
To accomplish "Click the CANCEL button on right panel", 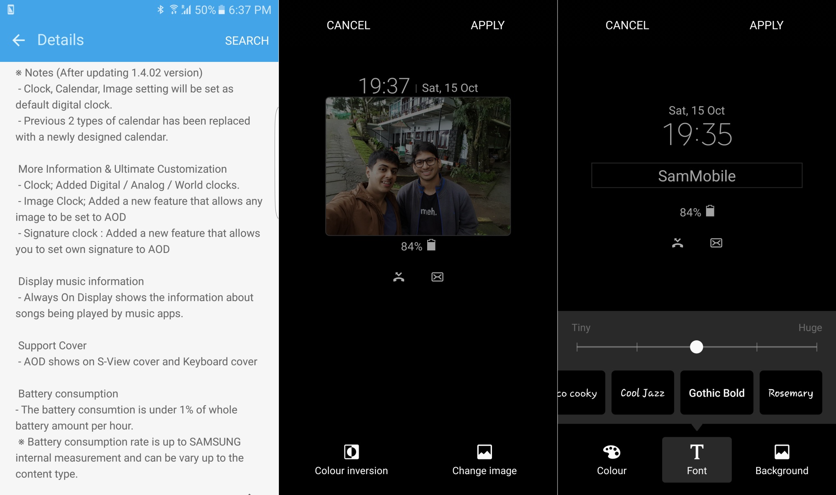I will 627,25.
